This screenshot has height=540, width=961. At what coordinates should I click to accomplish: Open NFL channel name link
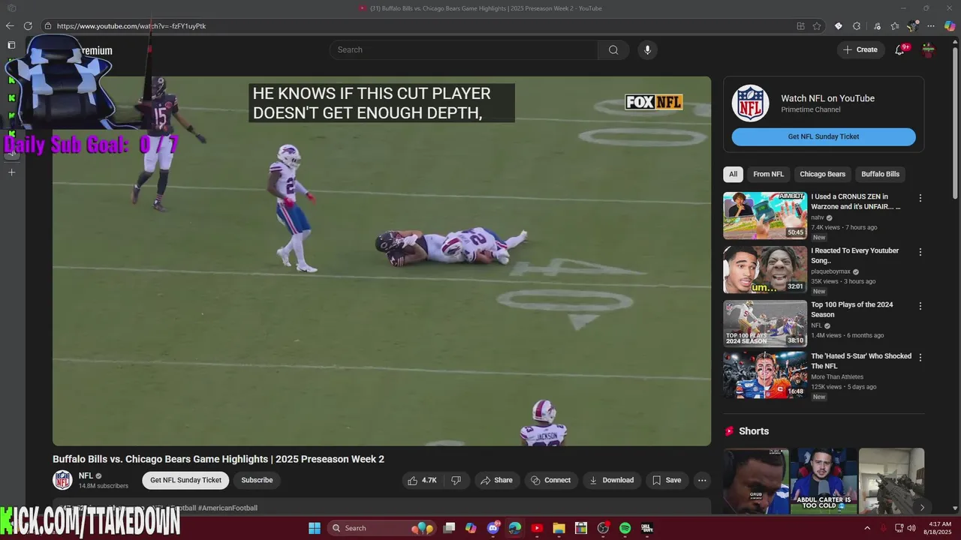[x=86, y=475]
